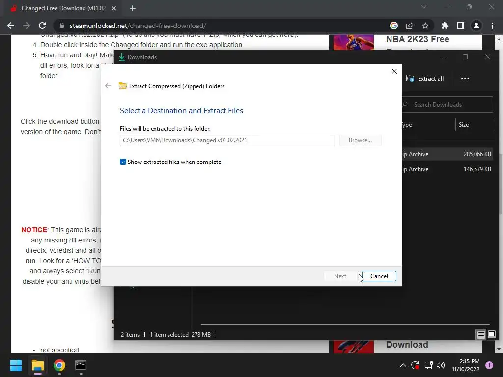The image size is (503, 377).
Task: Click the Chrome forward arrow
Action: (27, 26)
